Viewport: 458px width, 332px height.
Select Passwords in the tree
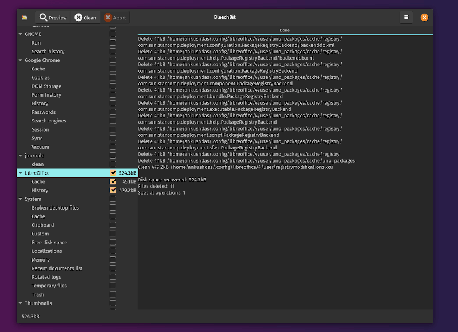(x=44, y=112)
